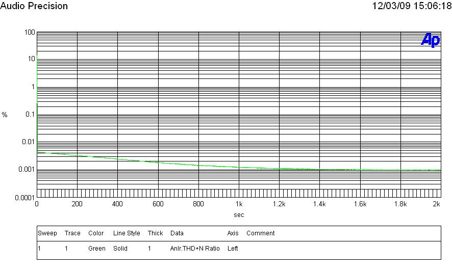This screenshot has height=272, width=452.
Task: Click the 'Audio Precision' title text
Action: [34, 6]
